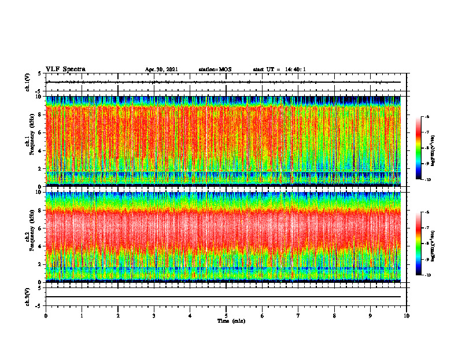Click time axis tick label "5"
The height and width of the screenshot is (354, 458).
pos(226,316)
